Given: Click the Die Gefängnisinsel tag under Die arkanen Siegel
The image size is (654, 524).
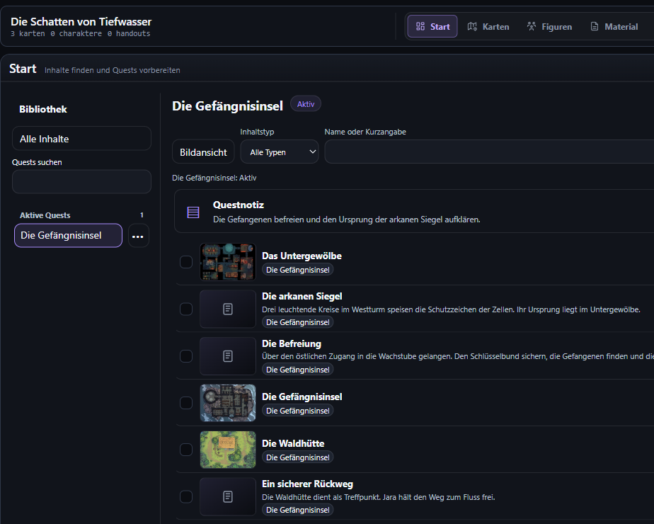Looking at the screenshot, I should (x=298, y=322).
